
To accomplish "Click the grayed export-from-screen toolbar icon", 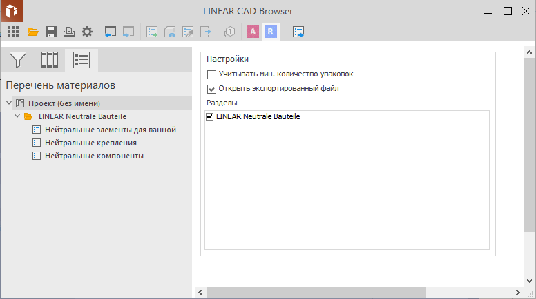I will [x=128, y=32].
